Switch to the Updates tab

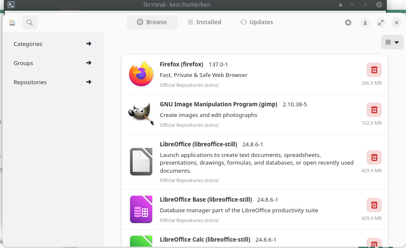tap(257, 22)
